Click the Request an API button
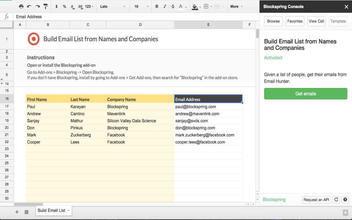Viewport: 352px width, 220px height. pos(316,199)
